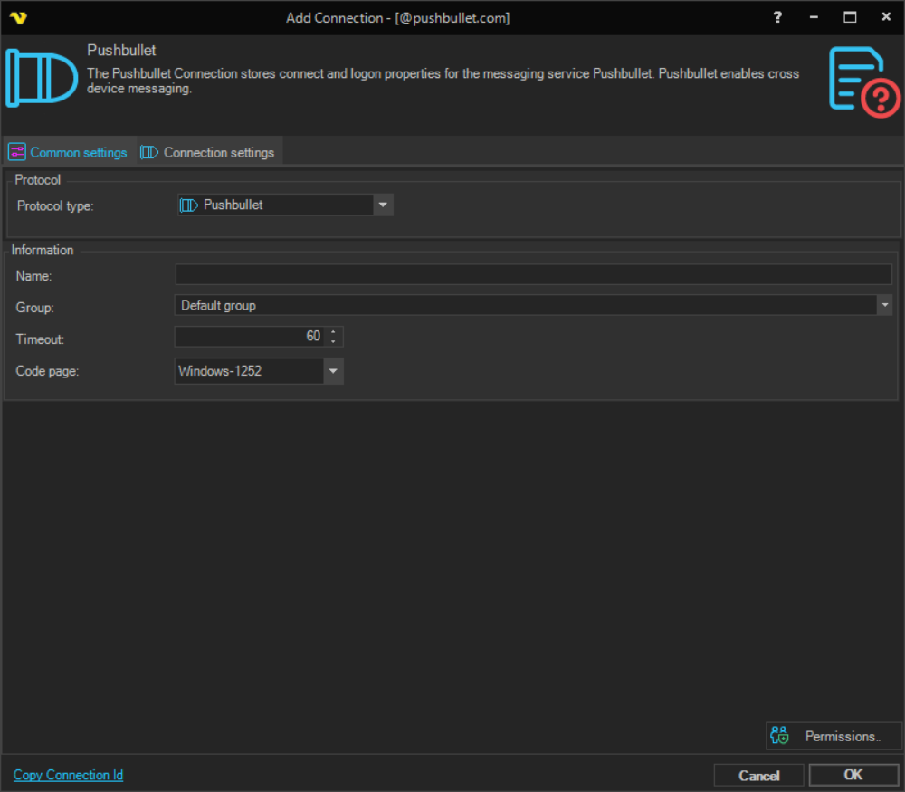Minimize the Add Connection window
905x792 pixels.
coord(814,17)
